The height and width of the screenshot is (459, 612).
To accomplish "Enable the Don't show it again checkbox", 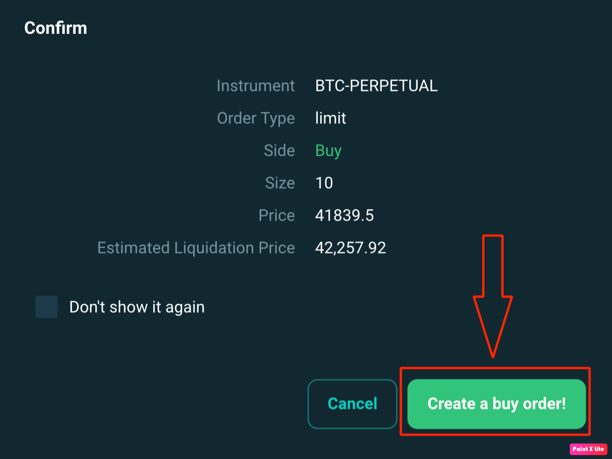I will click(46, 307).
